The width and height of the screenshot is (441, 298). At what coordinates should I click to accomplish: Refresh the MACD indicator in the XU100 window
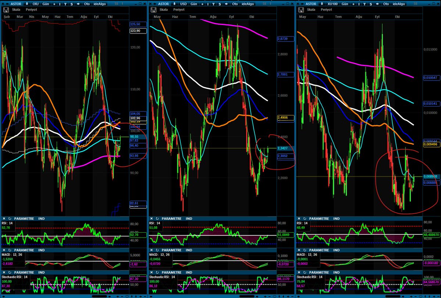304,250
